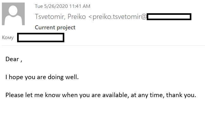Click the redacted recipient name box
The width and height of the screenshot is (205, 128).
(41, 38)
